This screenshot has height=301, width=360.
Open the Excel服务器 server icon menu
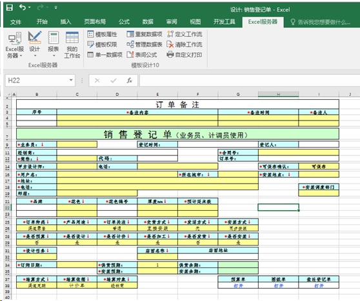[x=15, y=44]
